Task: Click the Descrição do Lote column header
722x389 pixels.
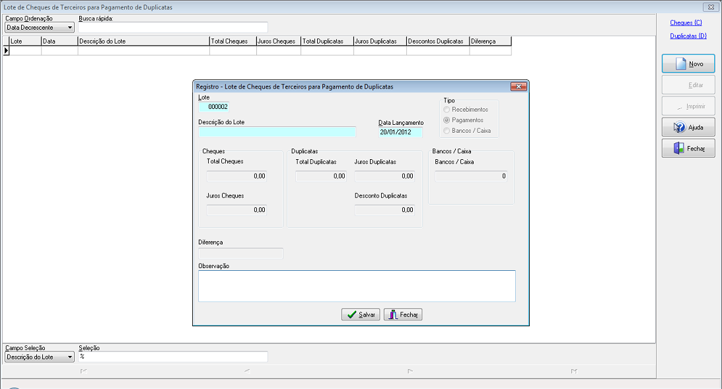Action: click(143, 42)
